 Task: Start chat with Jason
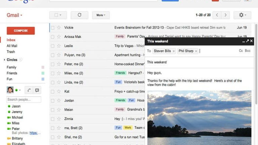click(x=16, y=106)
